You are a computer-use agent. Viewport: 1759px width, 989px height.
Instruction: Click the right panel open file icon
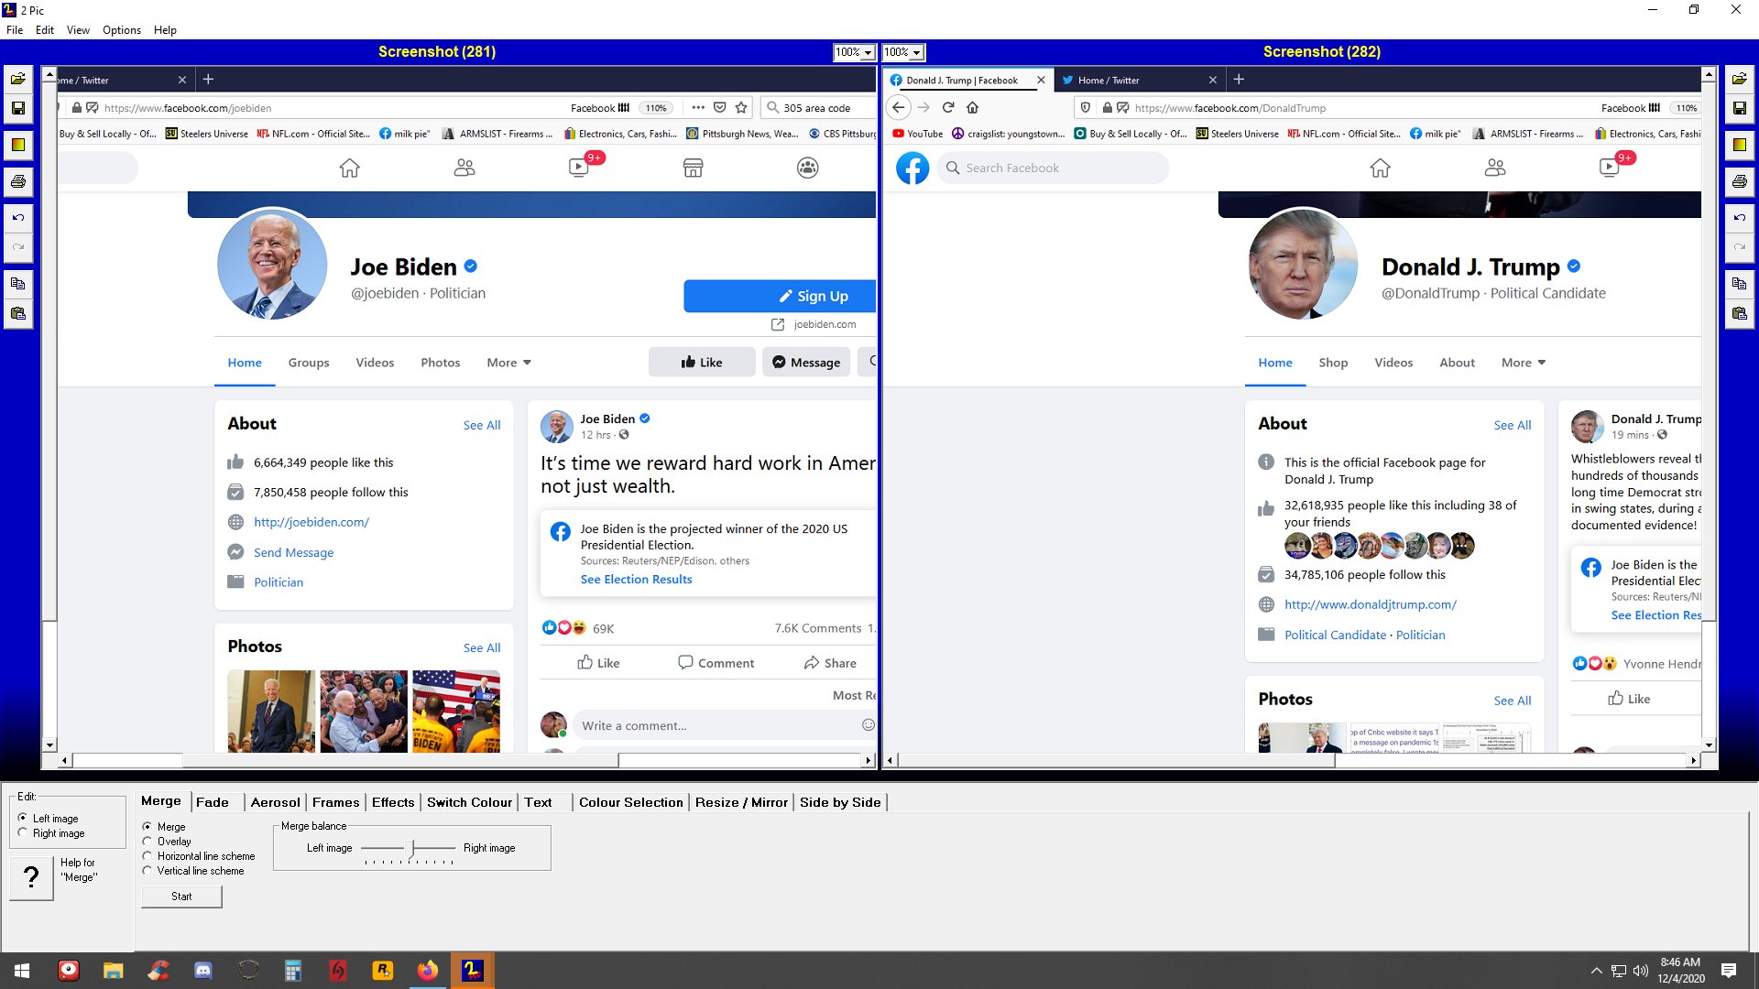click(1740, 79)
